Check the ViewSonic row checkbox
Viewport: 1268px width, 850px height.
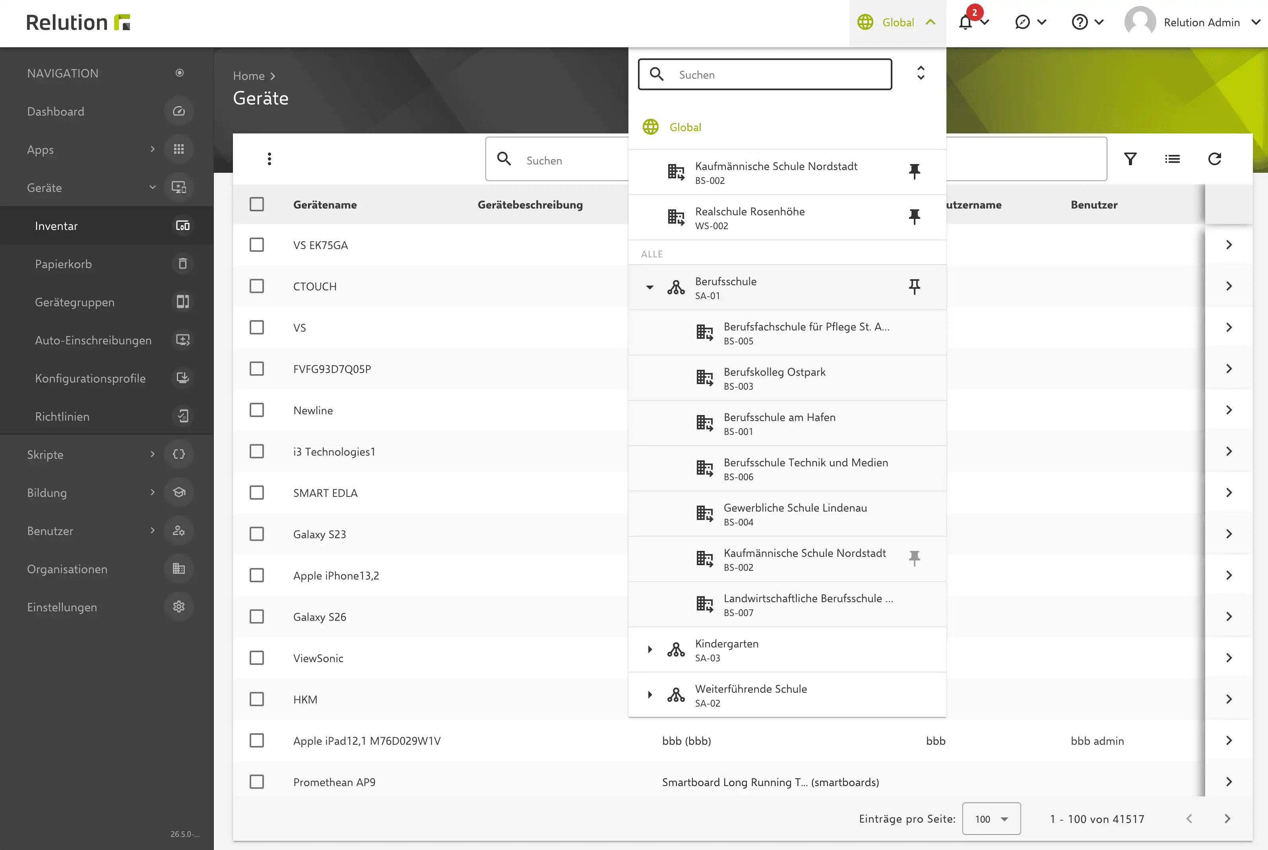tap(256, 658)
